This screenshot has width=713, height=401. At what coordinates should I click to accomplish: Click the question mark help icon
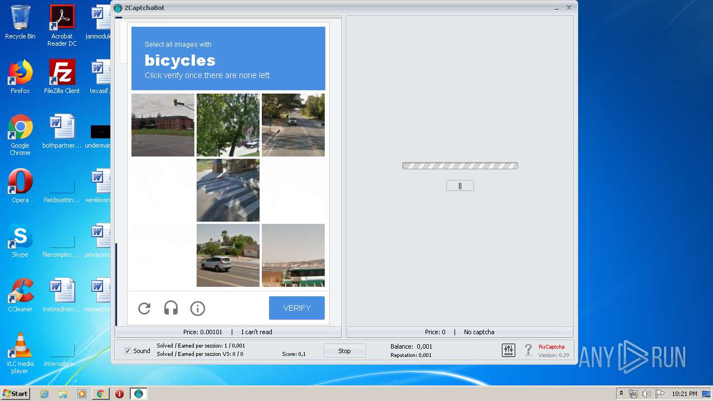tap(529, 350)
